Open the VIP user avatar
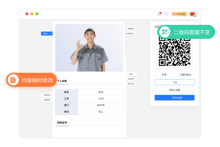220x147 pixels. click(x=193, y=14)
